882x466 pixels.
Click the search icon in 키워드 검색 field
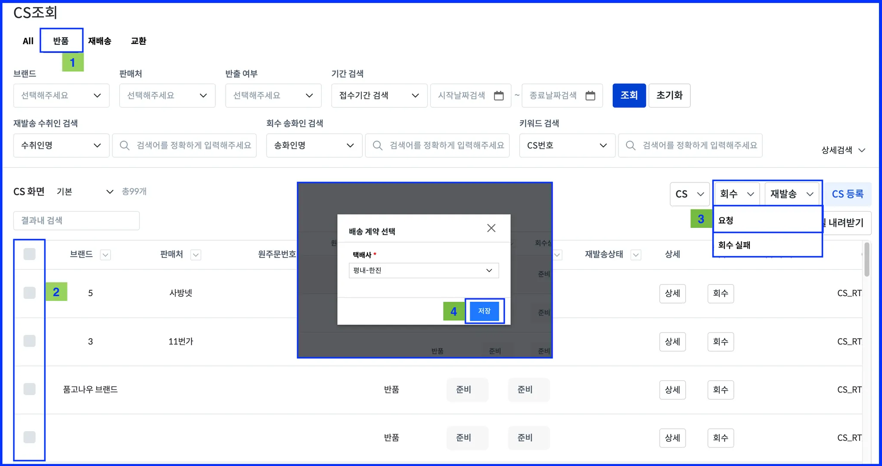(x=630, y=145)
